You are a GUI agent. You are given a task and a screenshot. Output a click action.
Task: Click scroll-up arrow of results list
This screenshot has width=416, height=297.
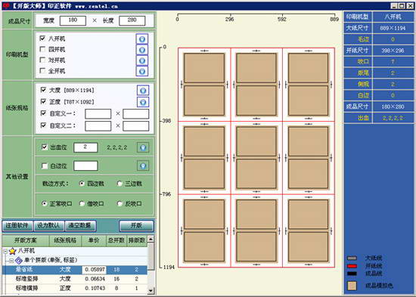(x=151, y=239)
